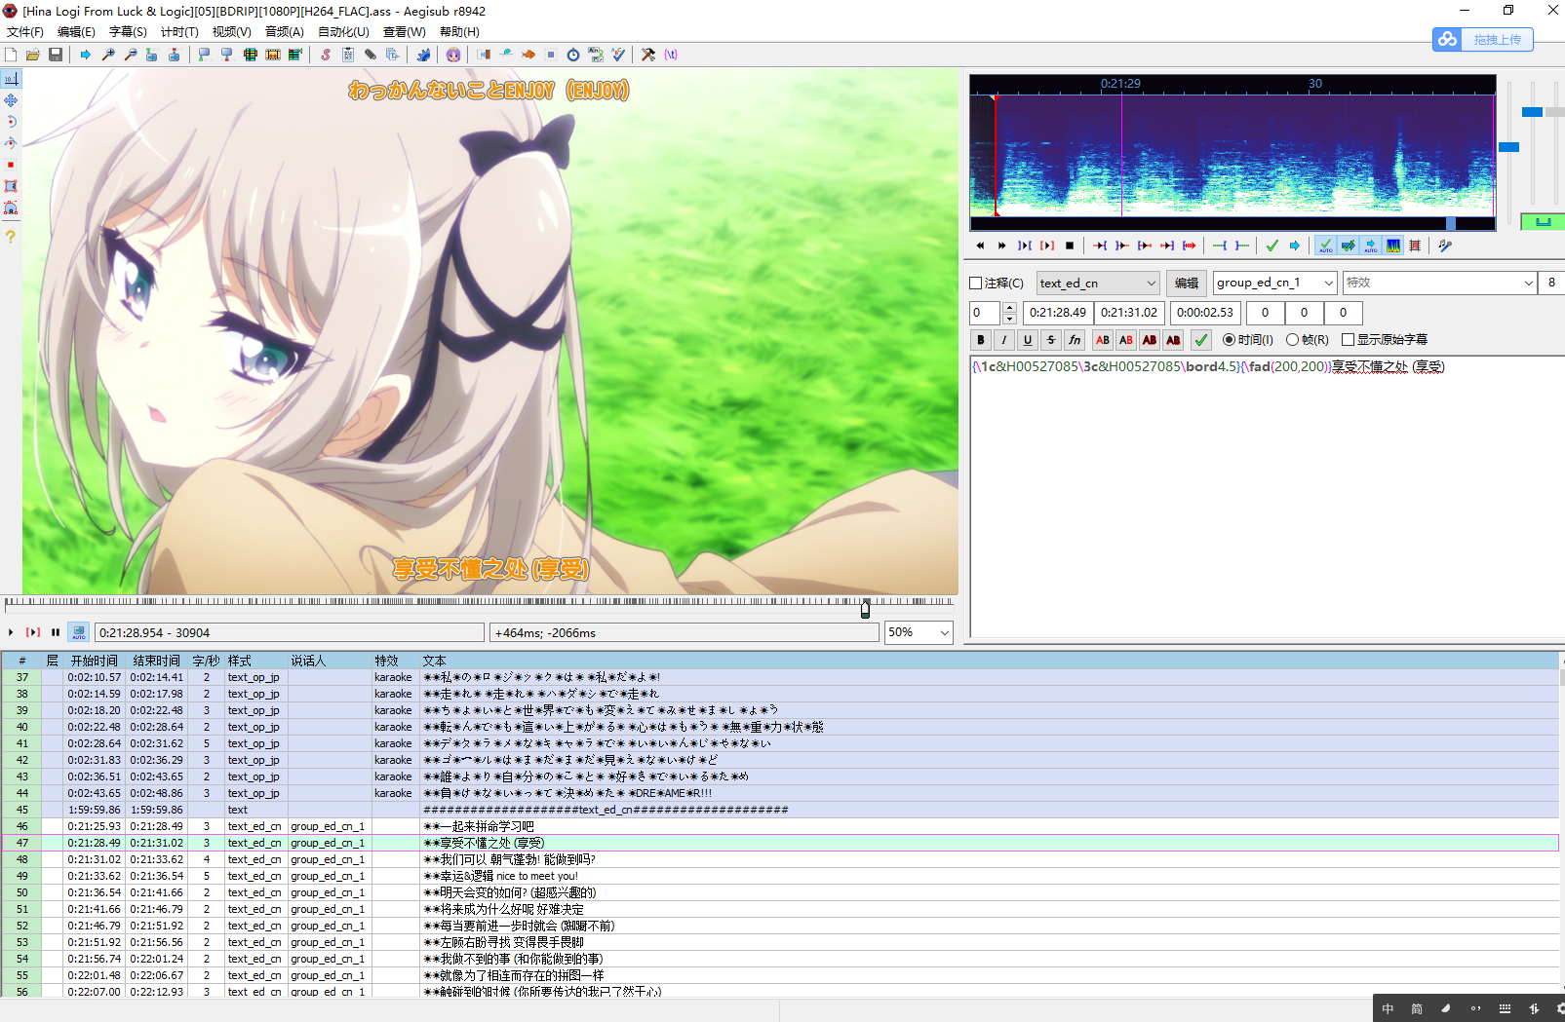1565x1022 pixels.
Task: Click the yellow question mark help icon
Action: [11, 237]
